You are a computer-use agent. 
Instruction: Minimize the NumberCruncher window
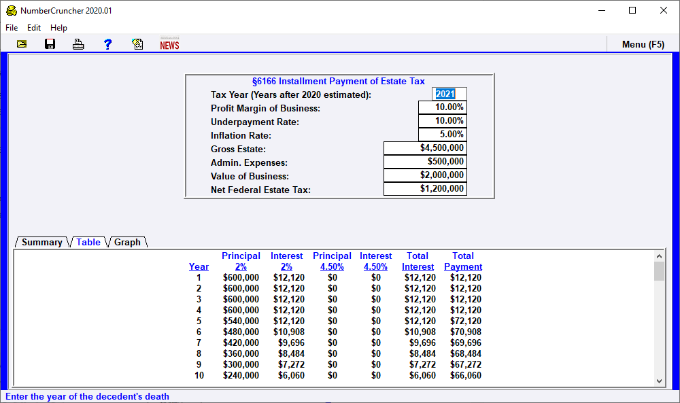[x=602, y=10]
